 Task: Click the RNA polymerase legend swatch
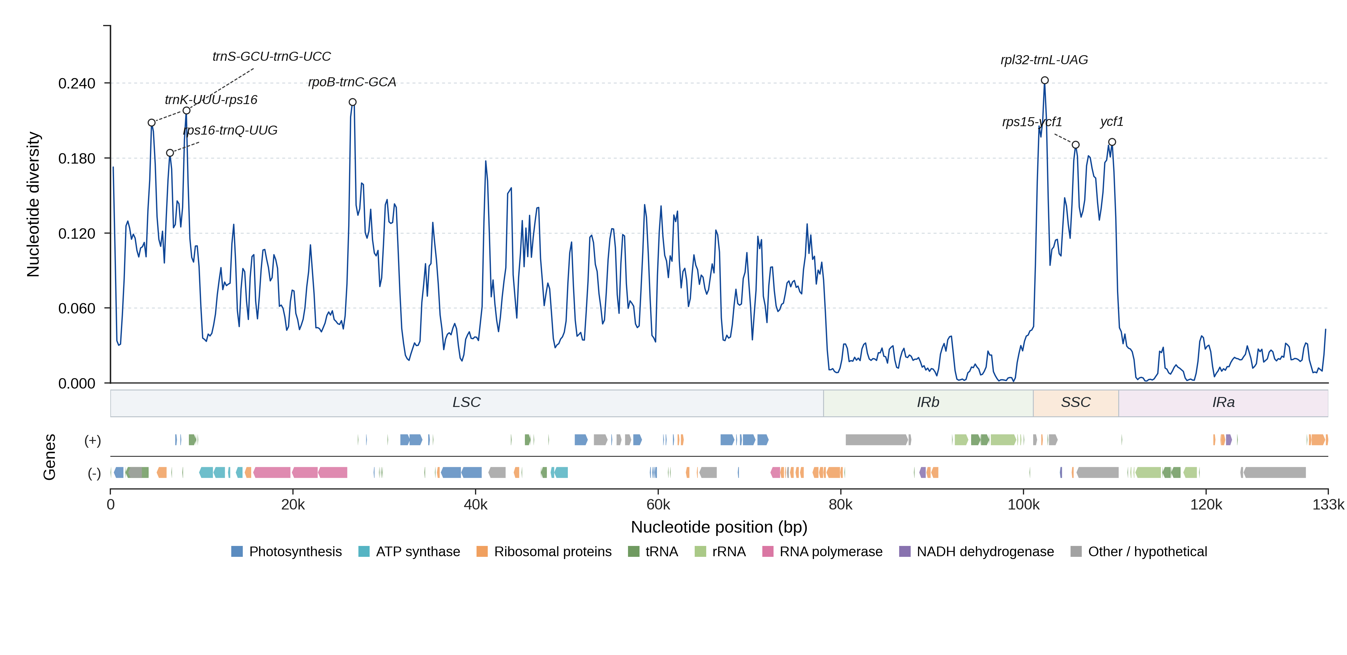[x=768, y=552]
